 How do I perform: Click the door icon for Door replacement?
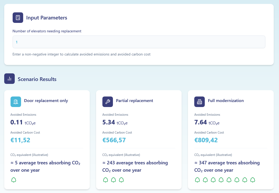16,102
